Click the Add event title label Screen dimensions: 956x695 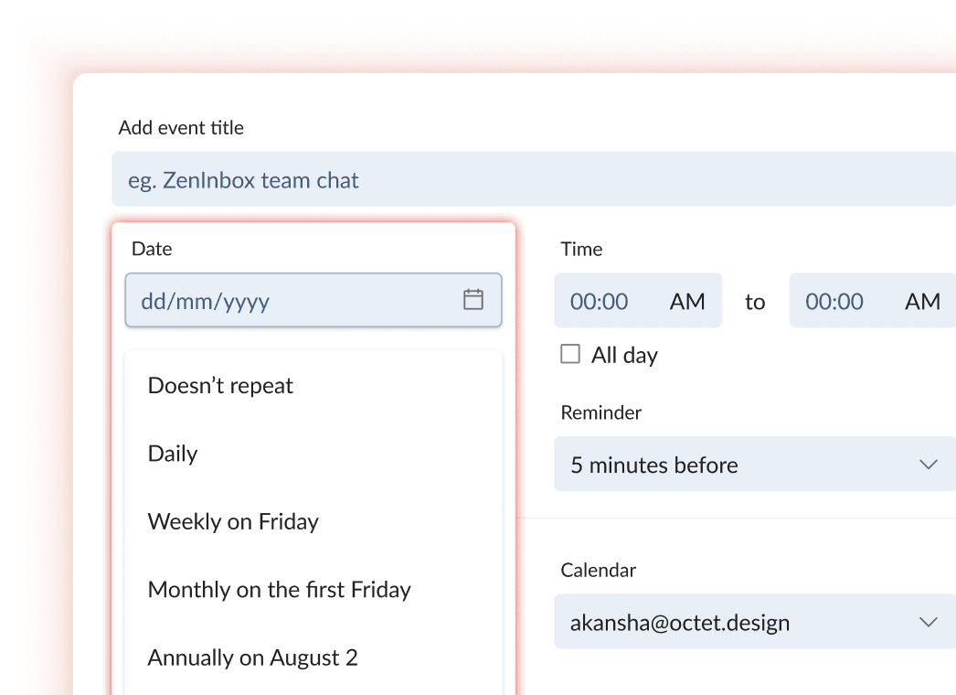(x=181, y=127)
